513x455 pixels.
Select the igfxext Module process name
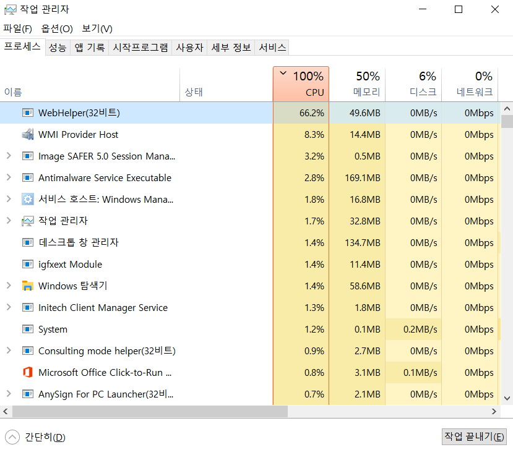[x=71, y=264]
